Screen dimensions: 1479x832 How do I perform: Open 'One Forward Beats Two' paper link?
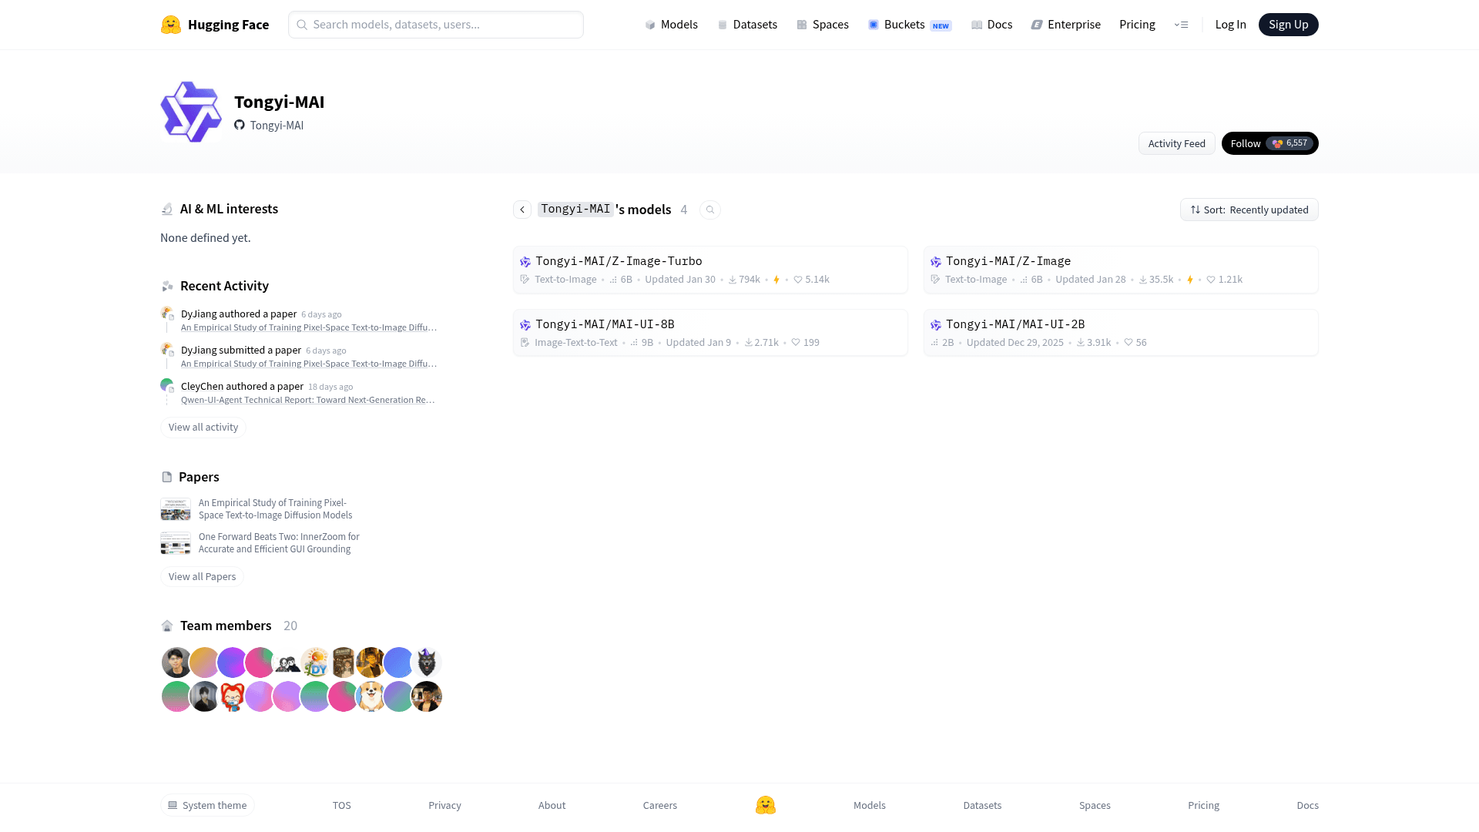(279, 543)
